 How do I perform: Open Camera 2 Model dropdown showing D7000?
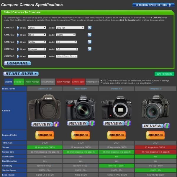point(66,35)
